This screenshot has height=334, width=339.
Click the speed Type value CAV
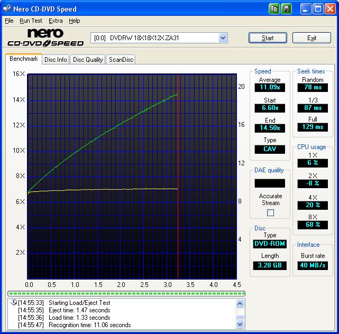coord(270,149)
